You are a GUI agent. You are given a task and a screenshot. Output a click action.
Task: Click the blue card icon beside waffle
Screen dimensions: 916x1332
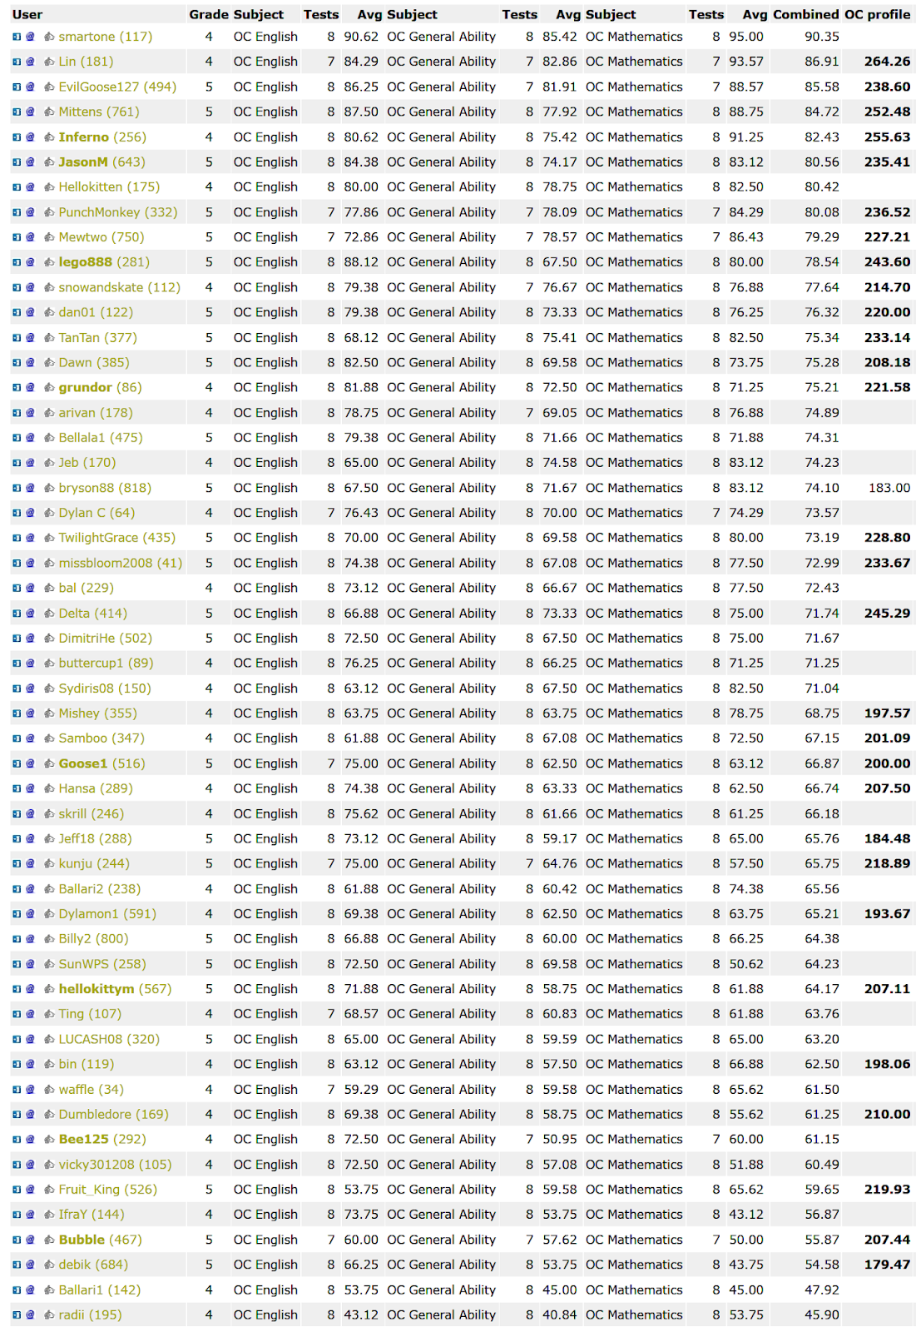coord(17,1090)
